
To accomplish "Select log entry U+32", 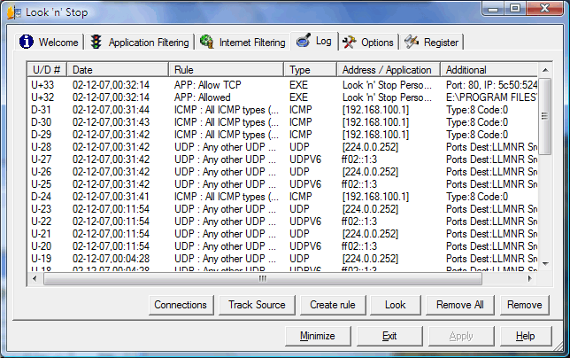I will pyautogui.click(x=283, y=97).
